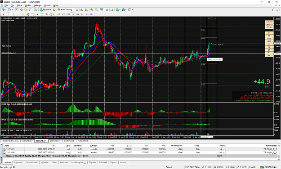Switch to EURGBP,H1 chart tab

83,141
